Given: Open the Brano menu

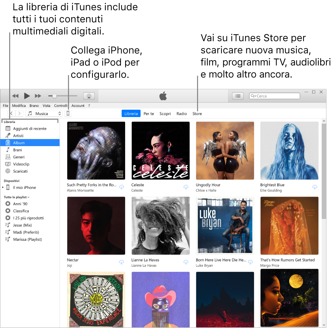Looking at the screenshot, I should (34, 106).
